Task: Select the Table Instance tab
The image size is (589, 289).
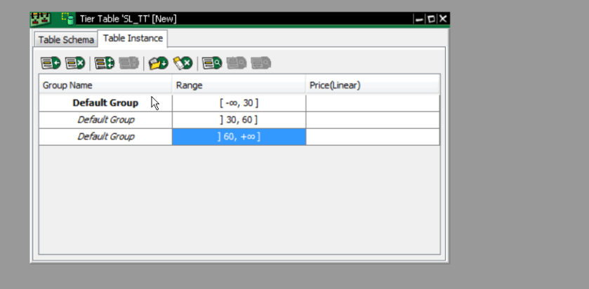Action: click(x=133, y=39)
